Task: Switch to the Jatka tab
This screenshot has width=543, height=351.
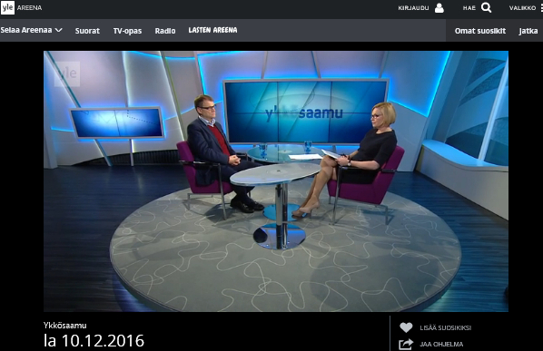Action: [x=528, y=31]
